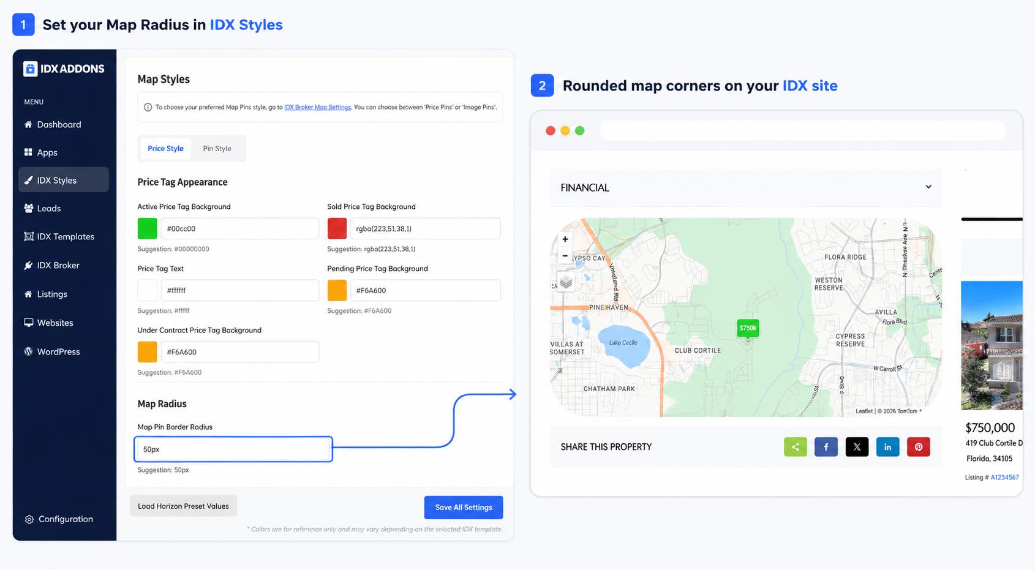Click the Listings house icon
This screenshot has height=570, width=1035.
click(x=28, y=294)
